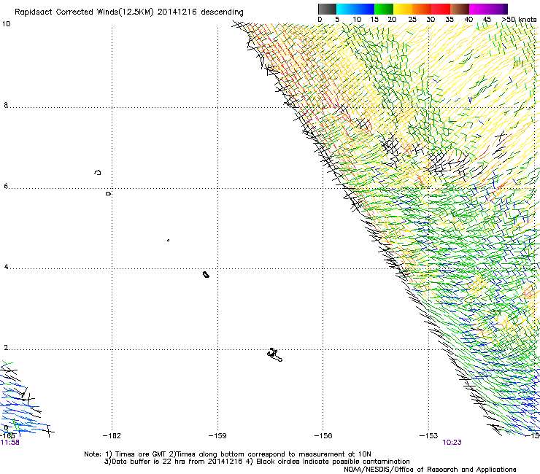The image size is (540, 474).
Task: Select the blue 10-15 knots legend color
Action: click(365, 9)
